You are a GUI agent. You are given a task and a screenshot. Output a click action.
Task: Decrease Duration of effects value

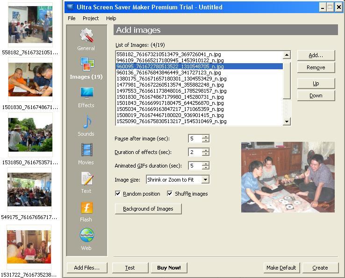coord(206,154)
